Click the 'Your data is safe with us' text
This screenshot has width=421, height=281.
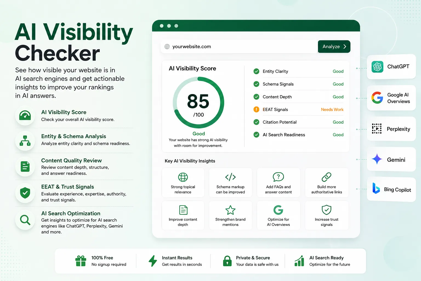click(x=257, y=265)
